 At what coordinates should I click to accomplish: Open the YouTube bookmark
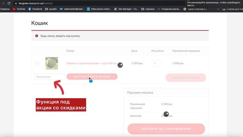[x=19, y=9]
